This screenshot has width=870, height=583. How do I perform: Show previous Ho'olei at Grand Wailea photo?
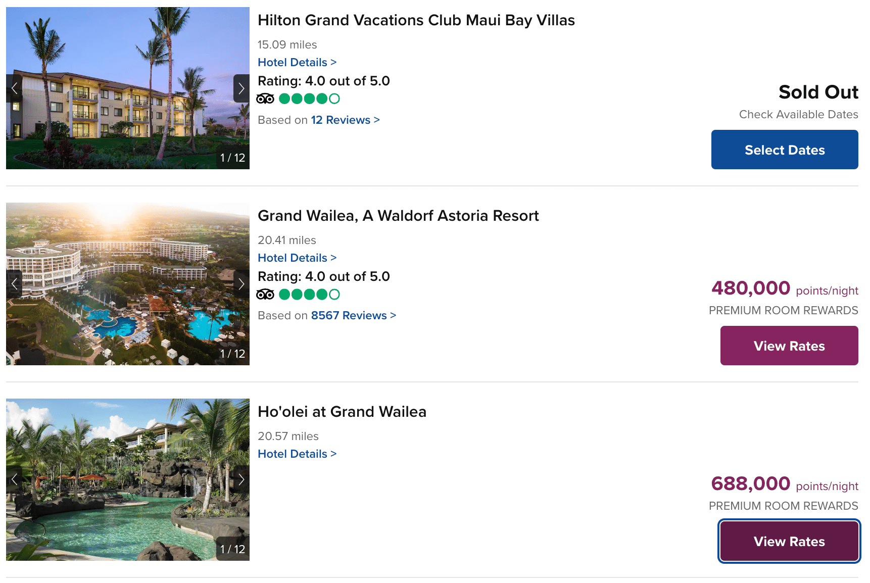click(14, 479)
